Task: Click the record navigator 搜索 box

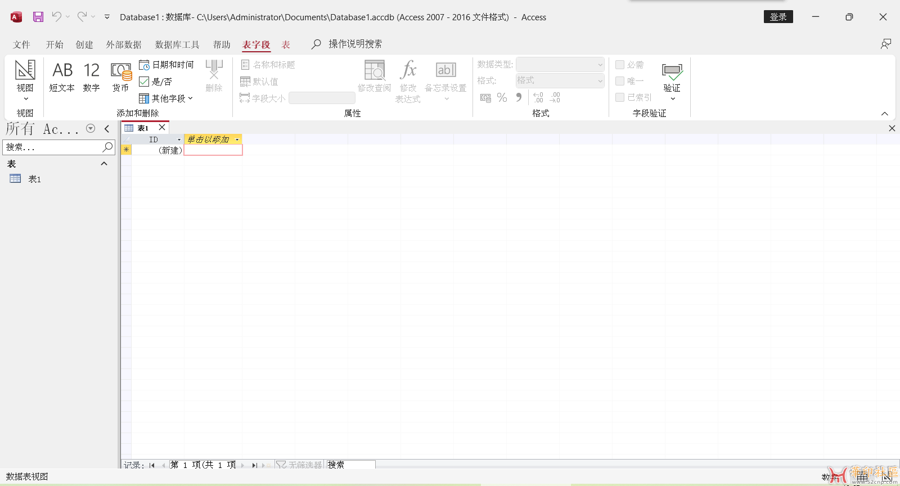Action: 350,465
